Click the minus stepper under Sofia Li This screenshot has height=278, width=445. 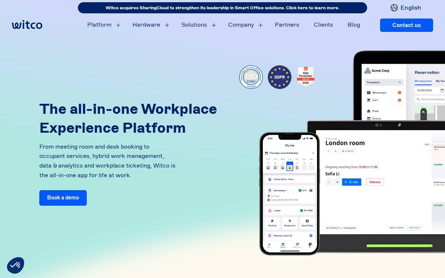click(329, 182)
